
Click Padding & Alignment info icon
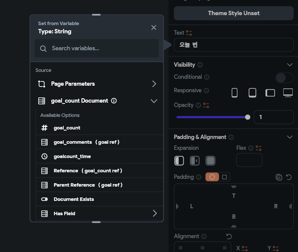pos(231,137)
